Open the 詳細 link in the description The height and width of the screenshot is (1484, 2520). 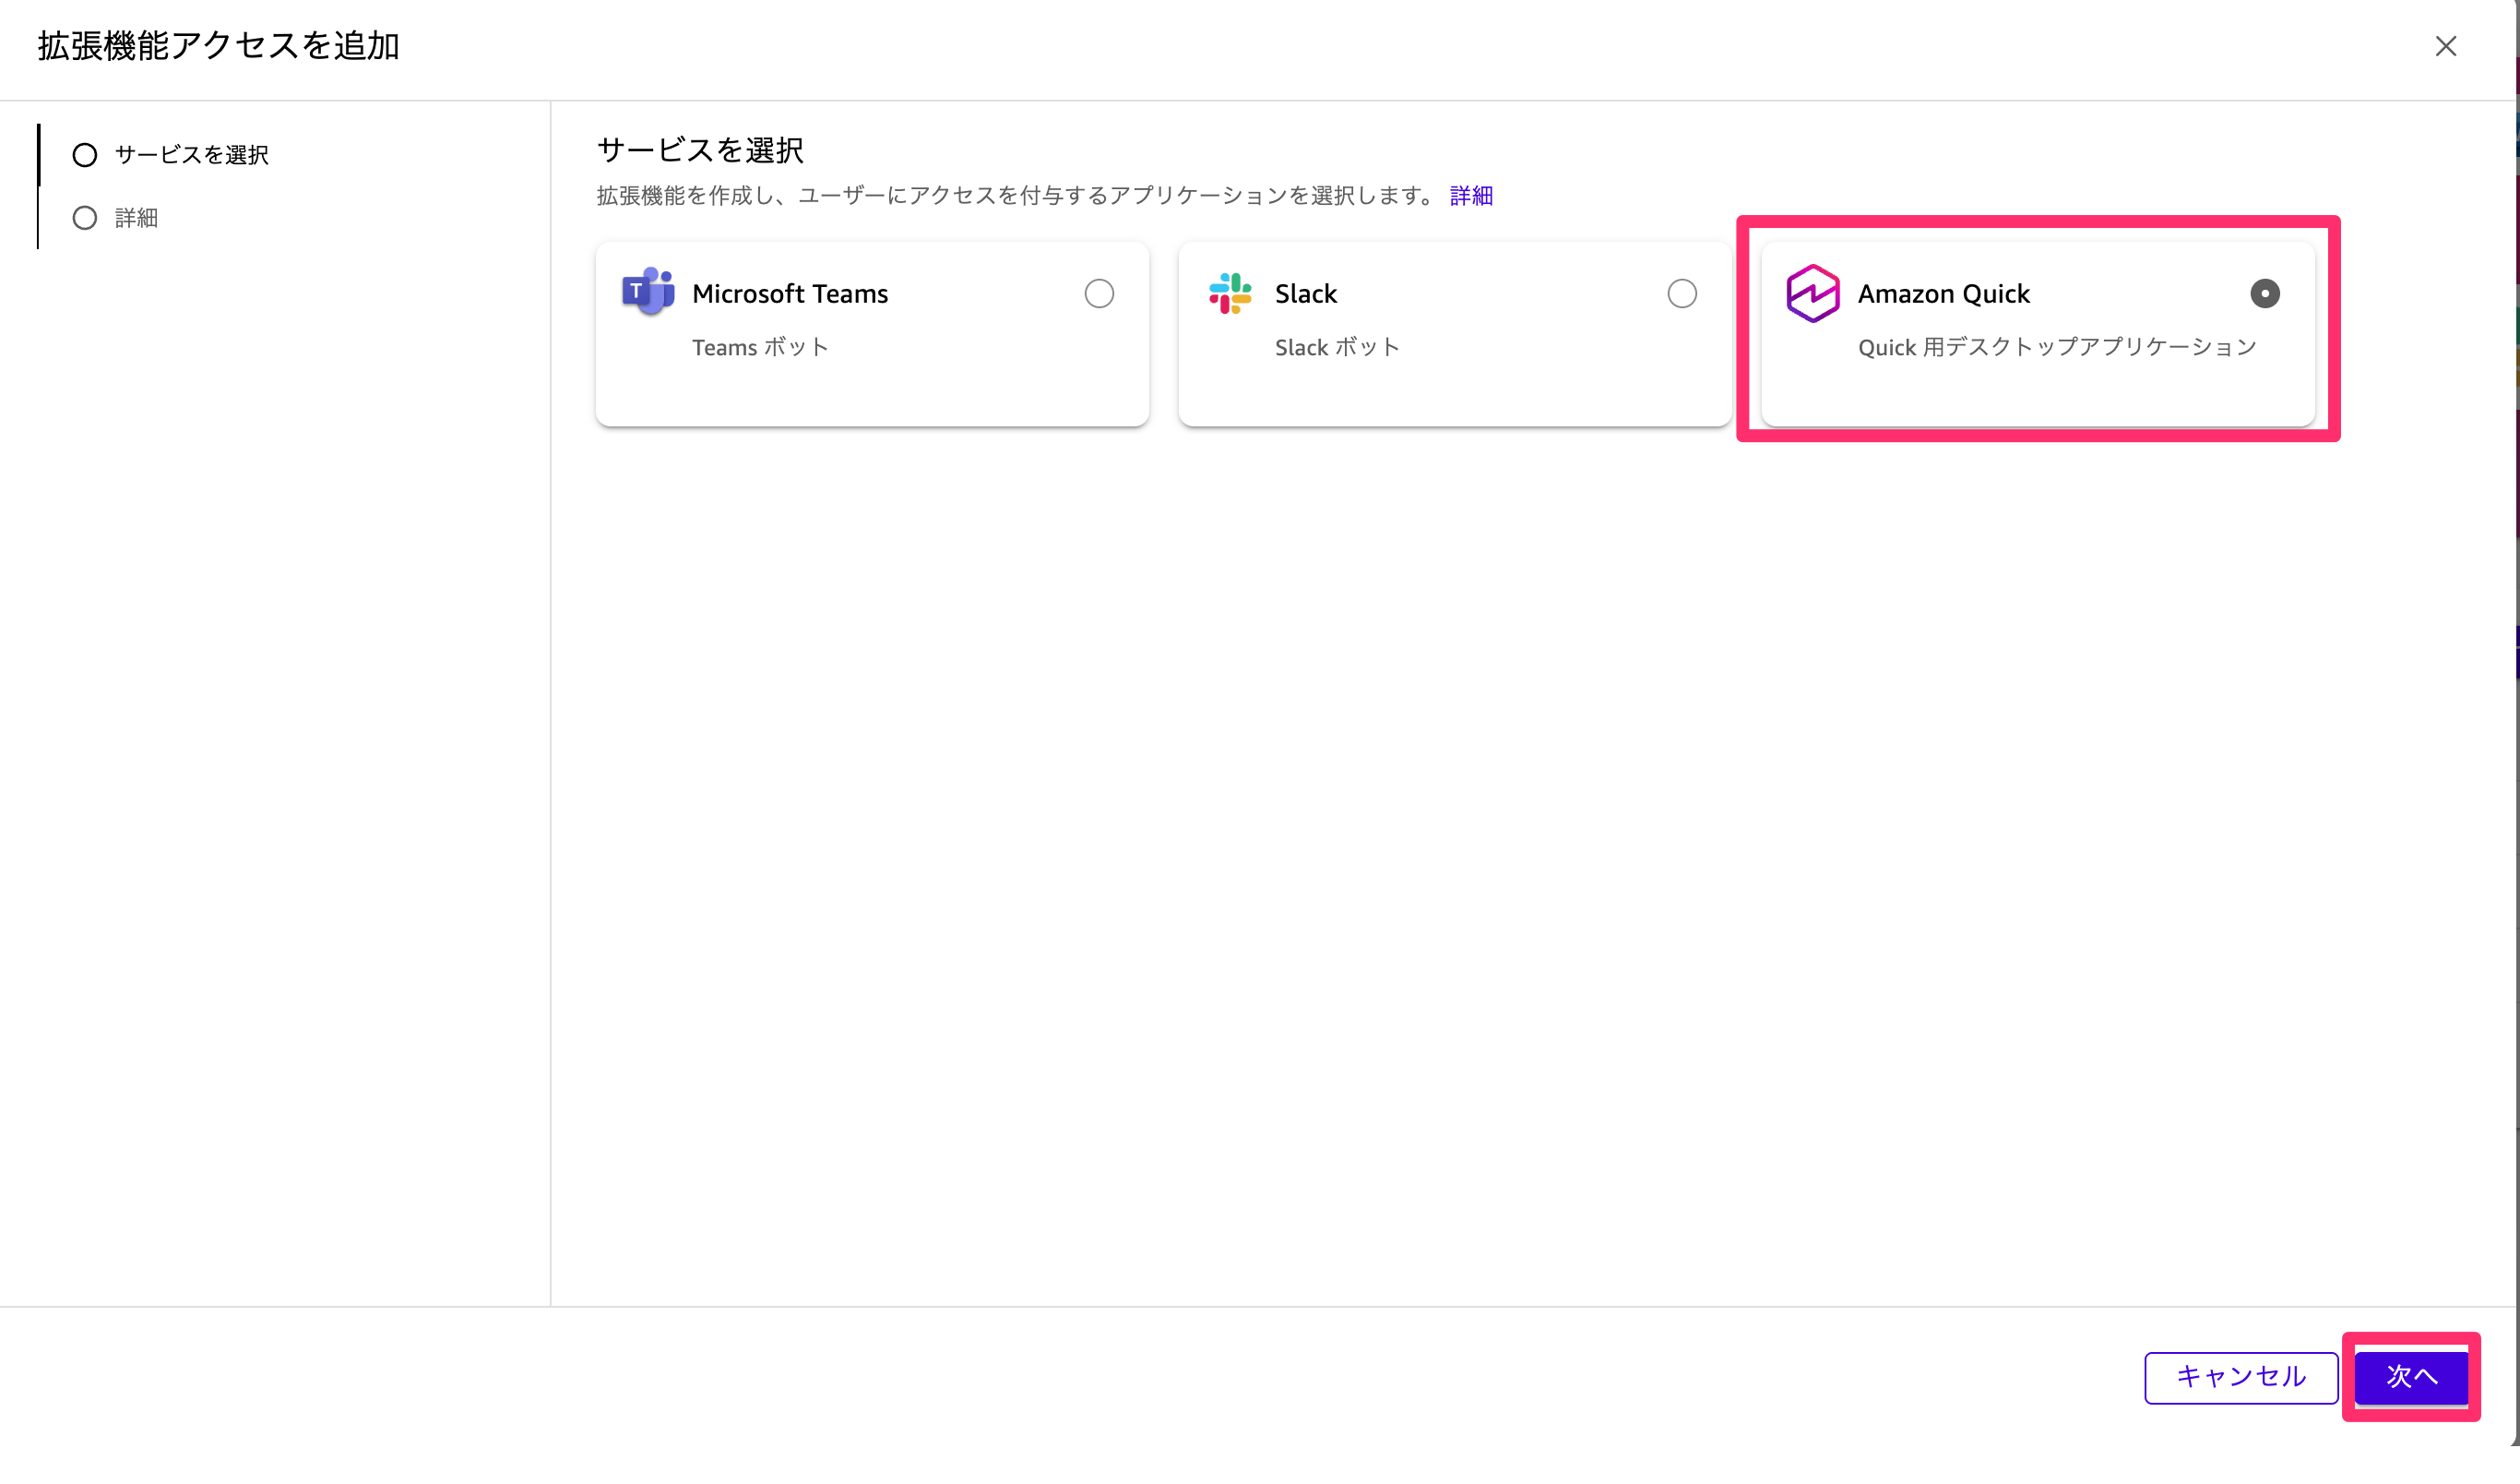coord(1471,197)
